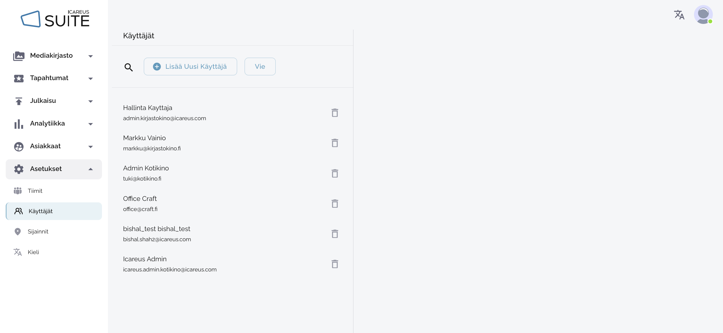Screen dimensions: 723x333
Task: Collapse the Asetukset section
Action: click(x=54, y=169)
